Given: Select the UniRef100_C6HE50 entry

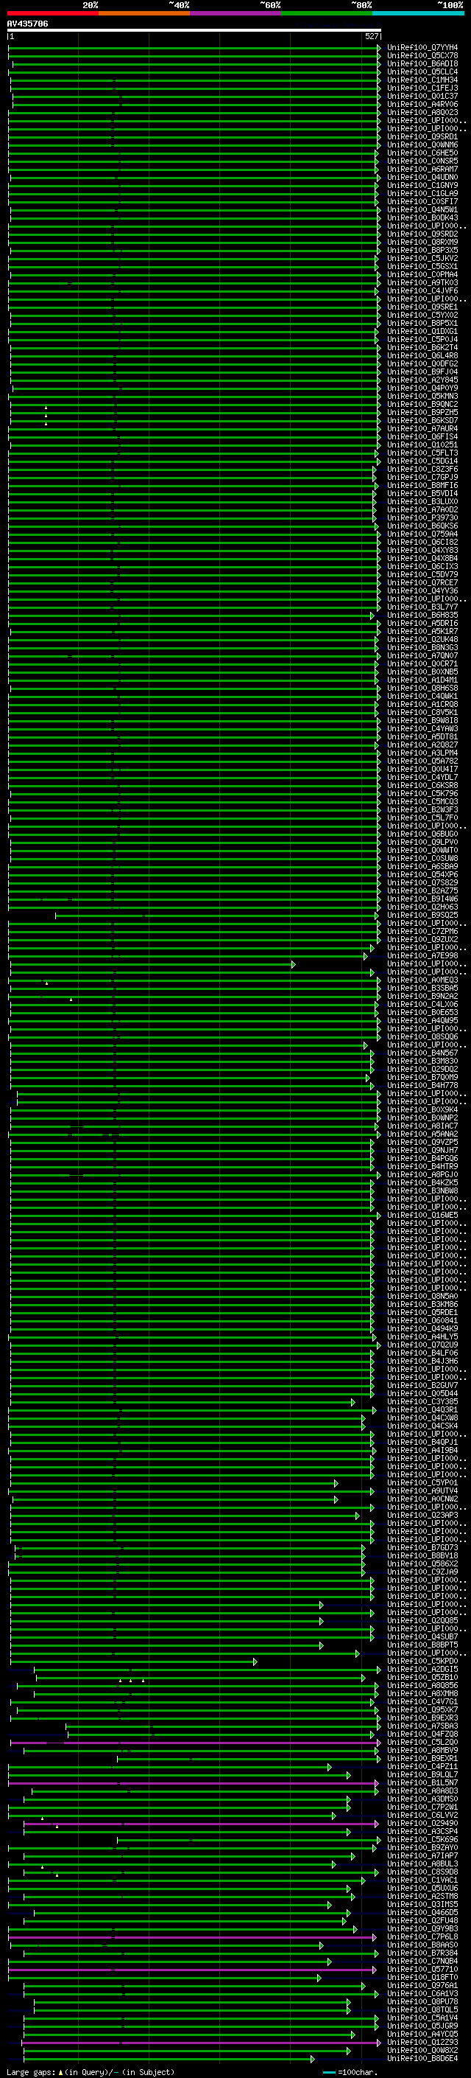Looking at the screenshot, I should click(x=422, y=153).
